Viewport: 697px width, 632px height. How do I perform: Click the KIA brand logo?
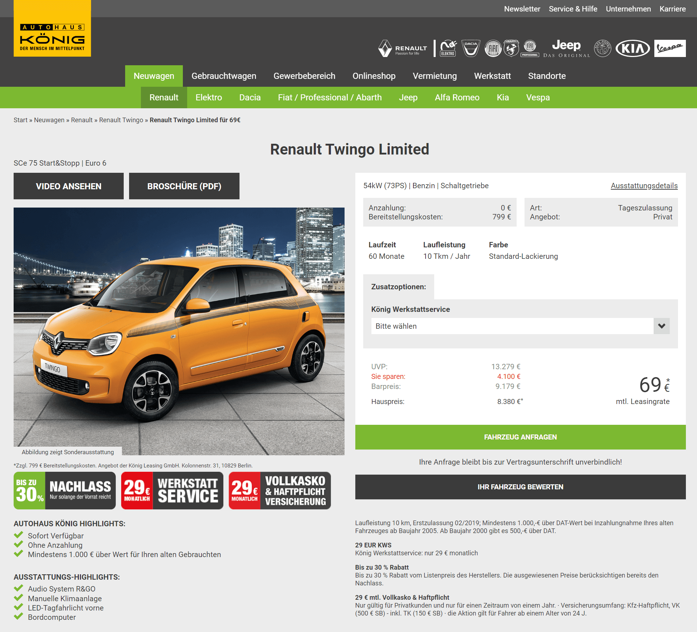point(633,48)
